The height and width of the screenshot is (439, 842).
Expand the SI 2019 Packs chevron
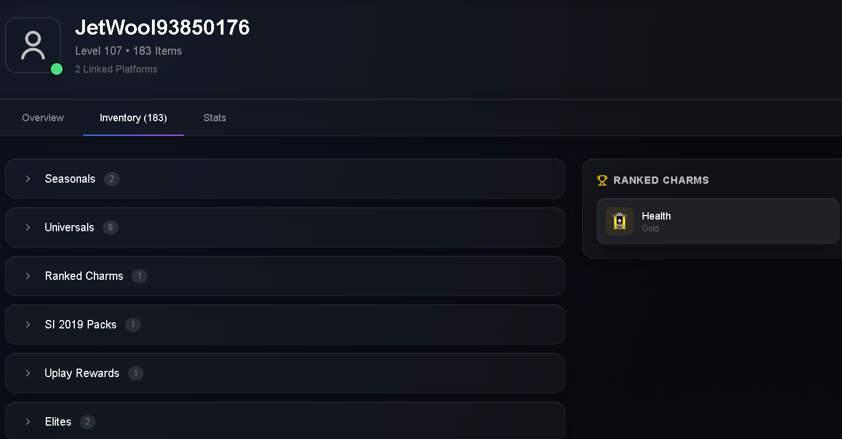(x=28, y=325)
